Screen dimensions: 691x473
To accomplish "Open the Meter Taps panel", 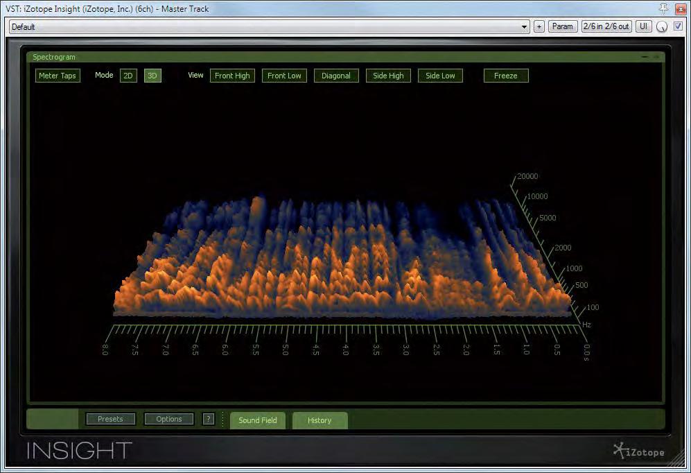I will click(x=58, y=76).
